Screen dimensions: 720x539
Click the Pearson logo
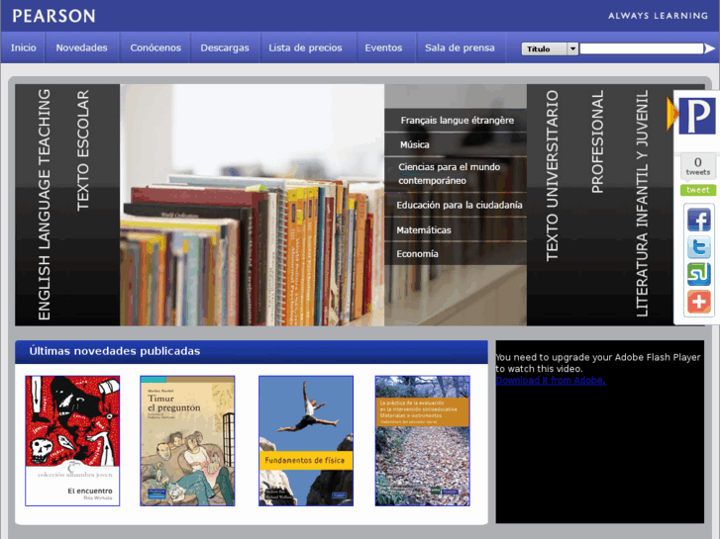(53, 16)
